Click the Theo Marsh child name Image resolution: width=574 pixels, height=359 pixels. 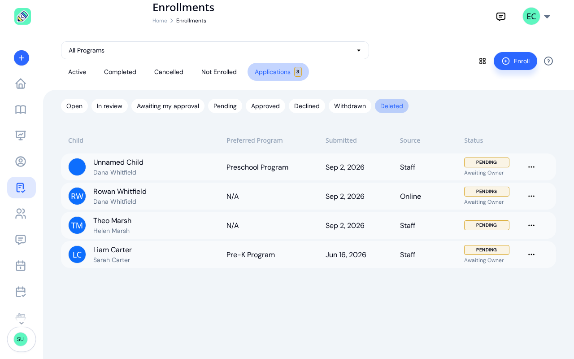pyautogui.click(x=112, y=221)
